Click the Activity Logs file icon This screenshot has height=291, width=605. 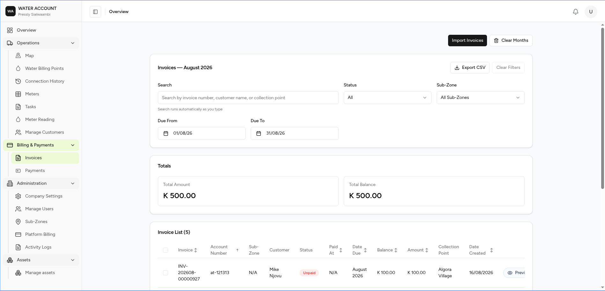(x=18, y=247)
